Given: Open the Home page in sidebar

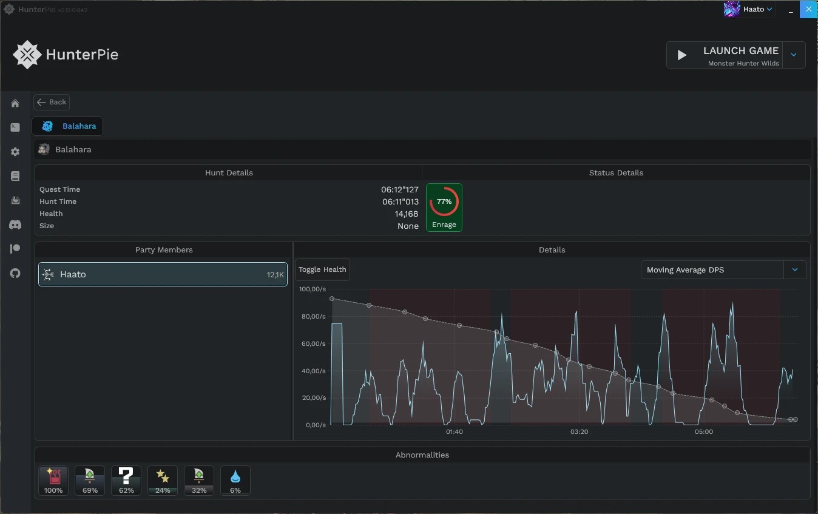Looking at the screenshot, I should point(15,103).
